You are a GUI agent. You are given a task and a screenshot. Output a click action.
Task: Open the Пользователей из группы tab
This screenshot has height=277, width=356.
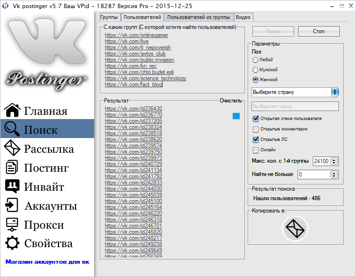[x=199, y=17]
